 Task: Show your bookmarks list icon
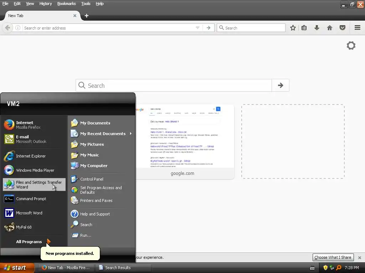tap(304, 28)
